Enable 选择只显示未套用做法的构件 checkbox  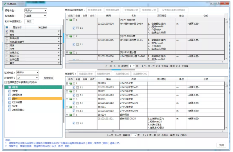pos(6,82)
